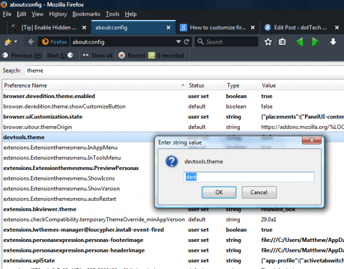This screenshot has height=269, width=344.
Task: Bookmark this page with the star outline
Action: click(x=268, y=42)
